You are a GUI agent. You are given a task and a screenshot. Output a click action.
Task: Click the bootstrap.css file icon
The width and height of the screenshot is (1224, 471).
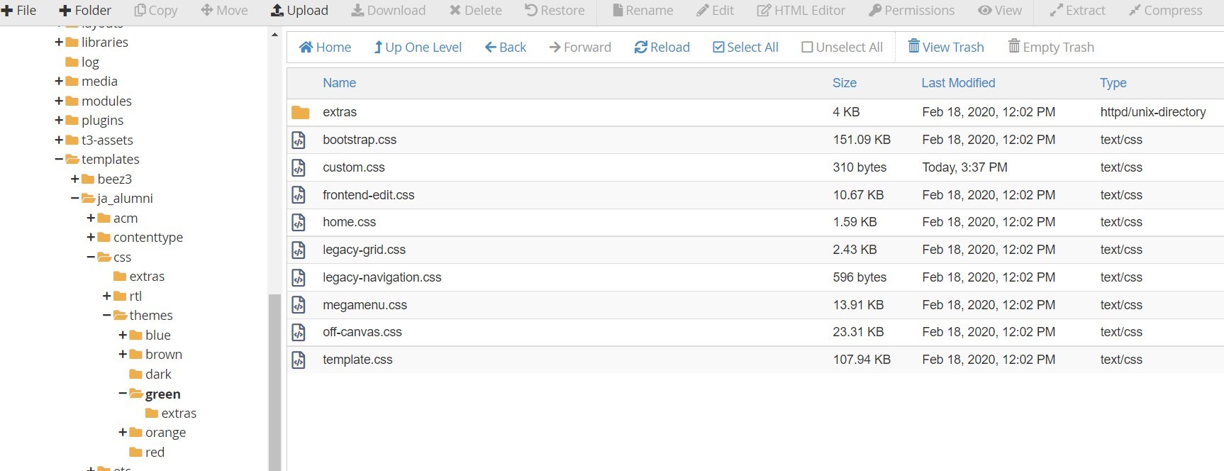pyautogui.click(x=299, y=140)
